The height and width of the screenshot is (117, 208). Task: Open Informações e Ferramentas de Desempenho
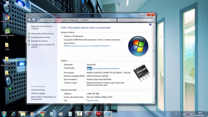pos(43,98)
